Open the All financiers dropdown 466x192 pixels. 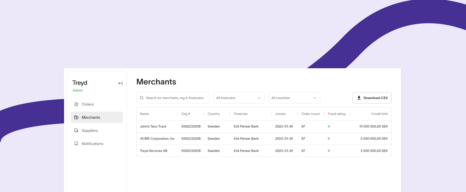coord(238,98)
